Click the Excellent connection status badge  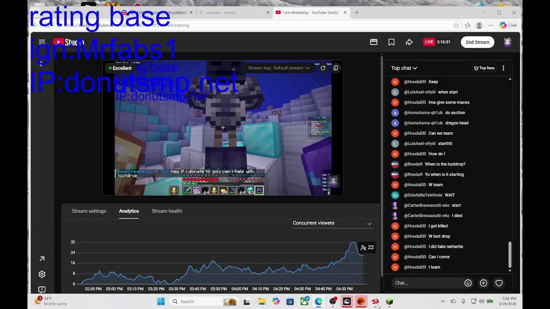120,68
